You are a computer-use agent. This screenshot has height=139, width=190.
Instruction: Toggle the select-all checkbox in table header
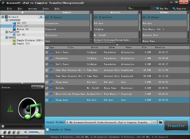47,47
